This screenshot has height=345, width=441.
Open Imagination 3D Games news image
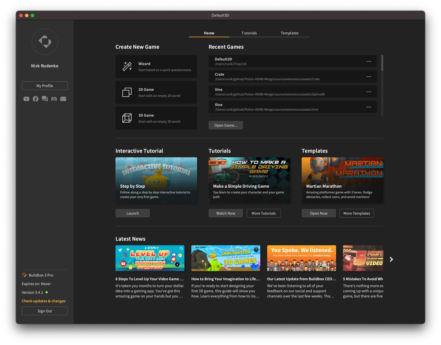coord(226,258)
